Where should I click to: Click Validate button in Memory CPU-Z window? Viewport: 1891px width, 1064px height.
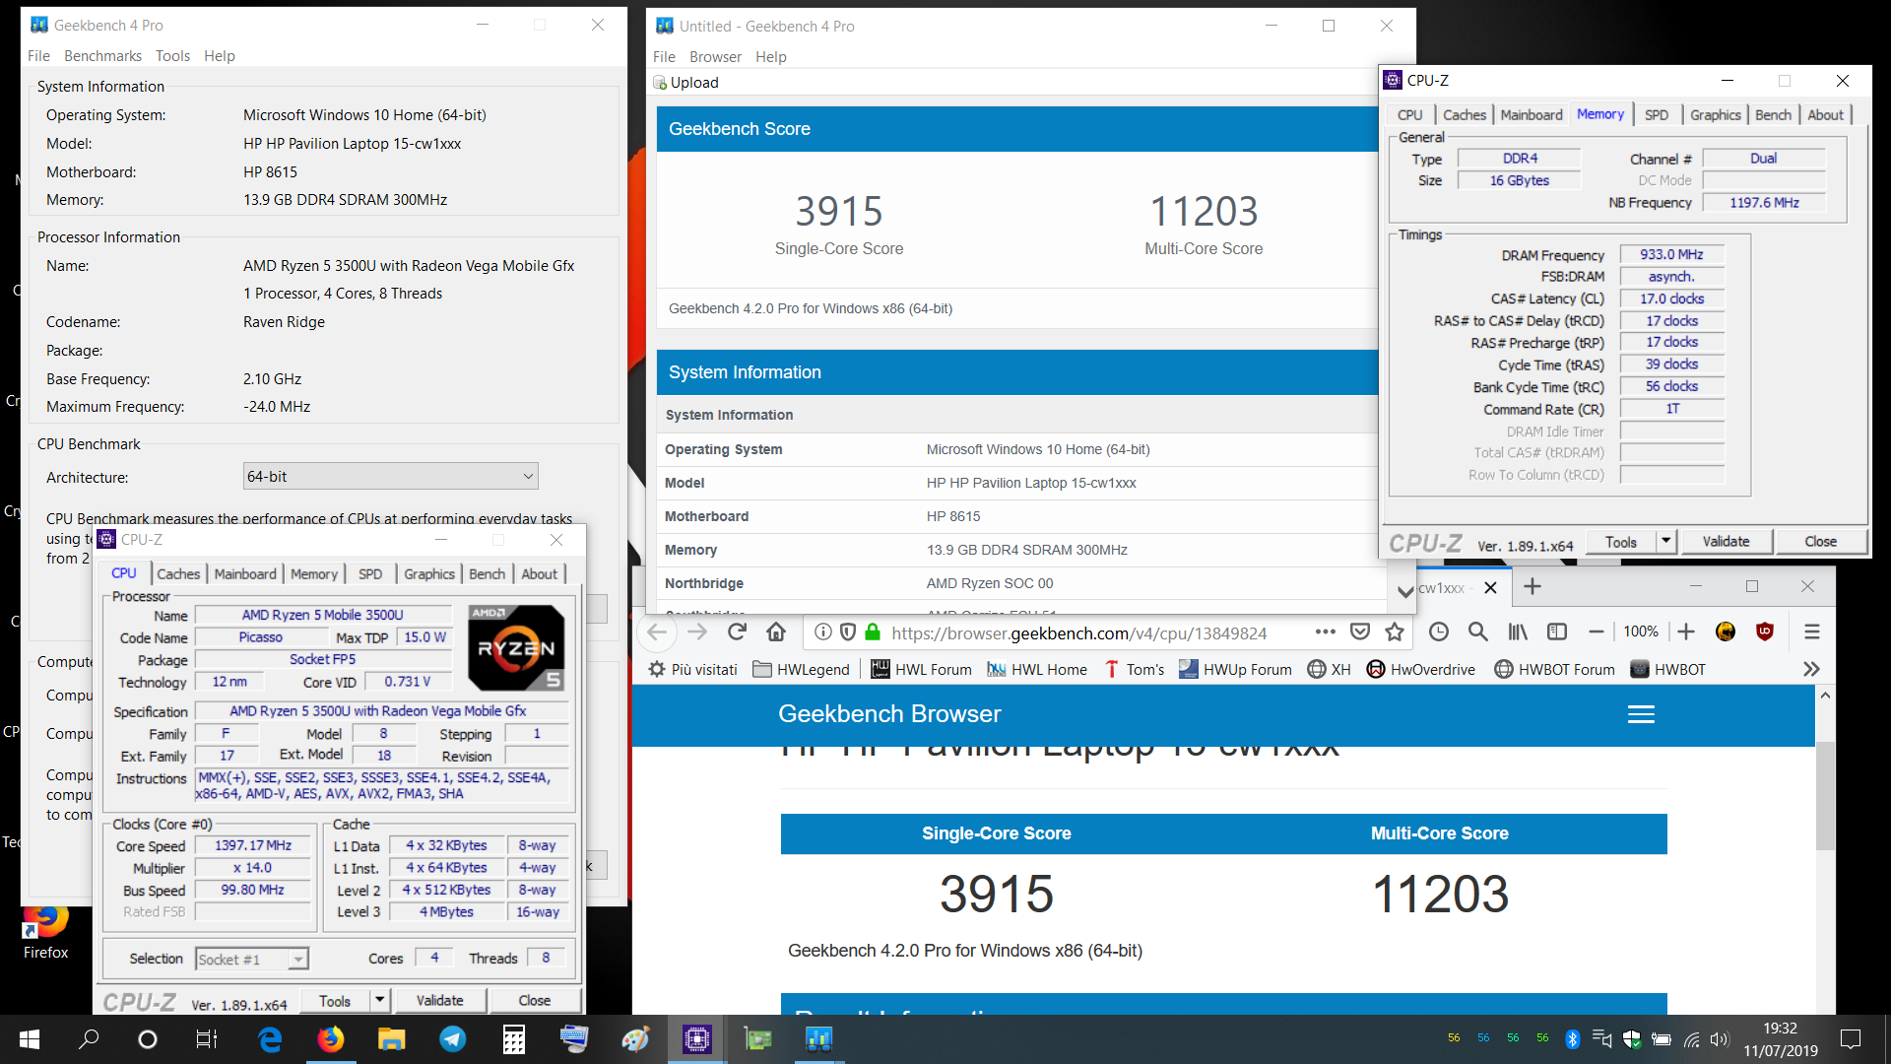[1726, 541]
